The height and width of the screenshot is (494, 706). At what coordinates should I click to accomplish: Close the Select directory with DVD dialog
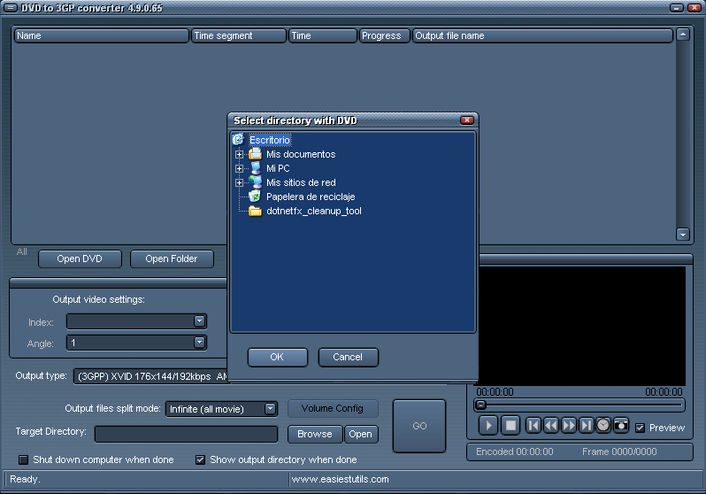(467, 120)
